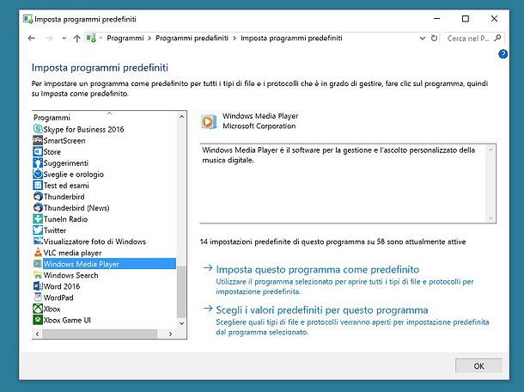Click Imposta programmi predefiniti breadcrumb

(x=291, y=38)
